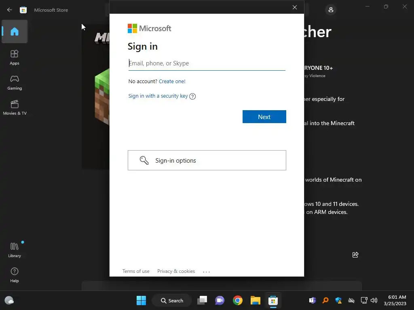Close the Microsoft Store window
This screenshot has width=414, height=310.
tap(405, 6)
